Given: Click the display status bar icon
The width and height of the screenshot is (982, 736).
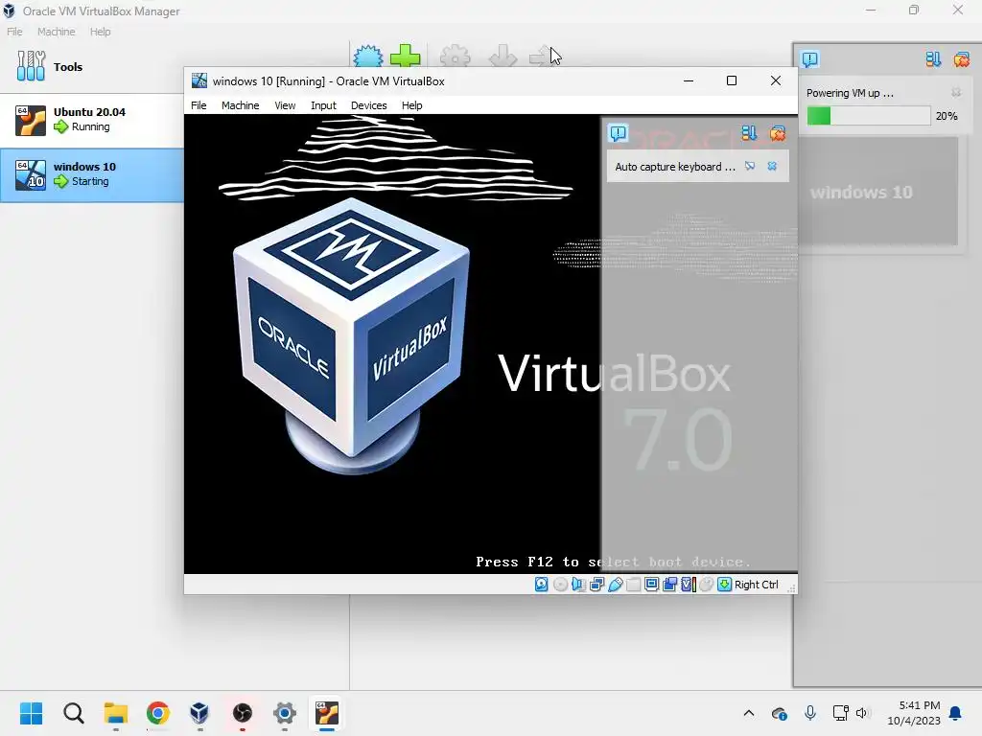Looking at the screenshot, I should [651, 585].
